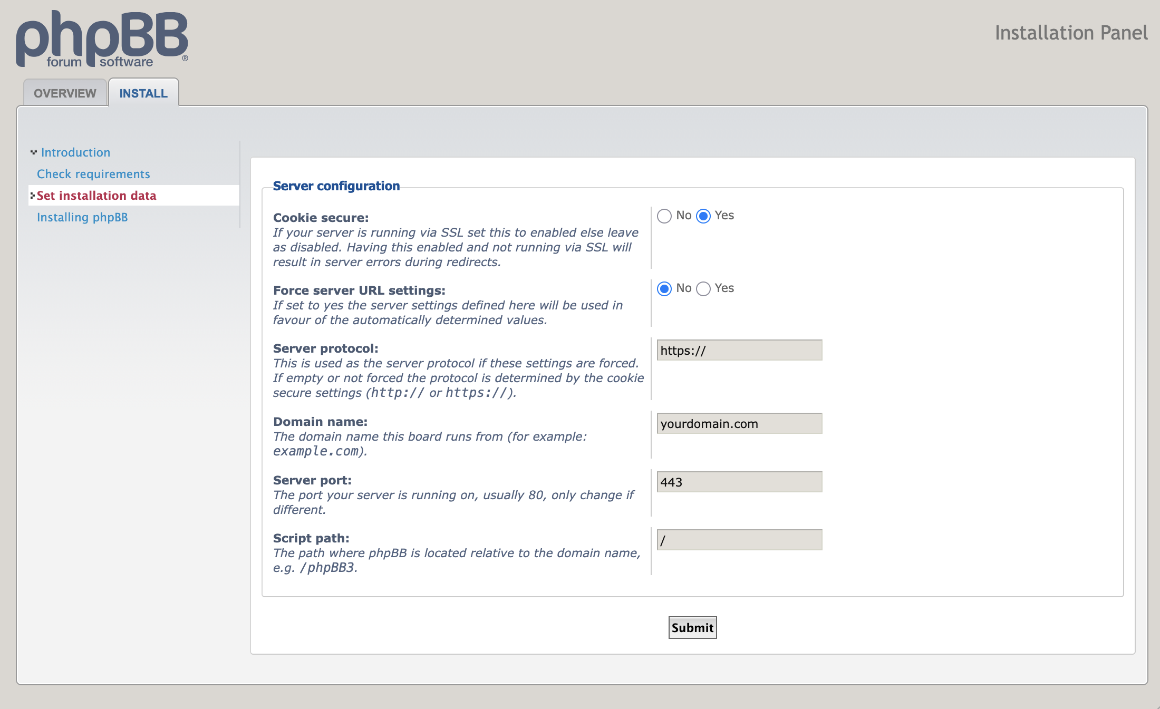Select No for Cookie secure
The image size is (1160, 709).
pyautogui.click(x=664, y=216)
